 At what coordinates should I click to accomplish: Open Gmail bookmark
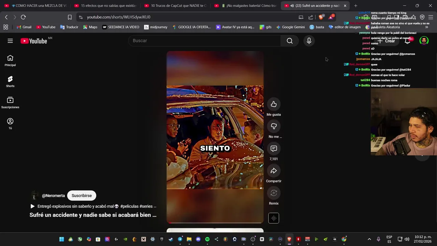[24, 27]
